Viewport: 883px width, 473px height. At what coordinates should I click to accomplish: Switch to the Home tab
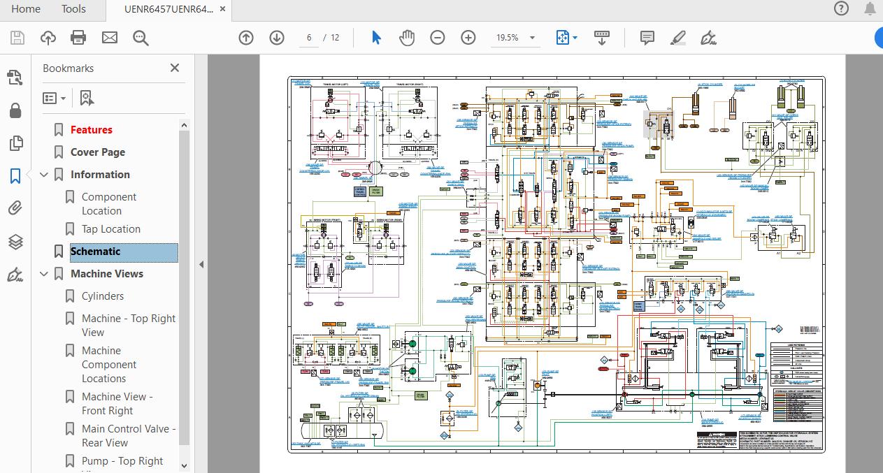pyautogui.click(x=26, y=9)
